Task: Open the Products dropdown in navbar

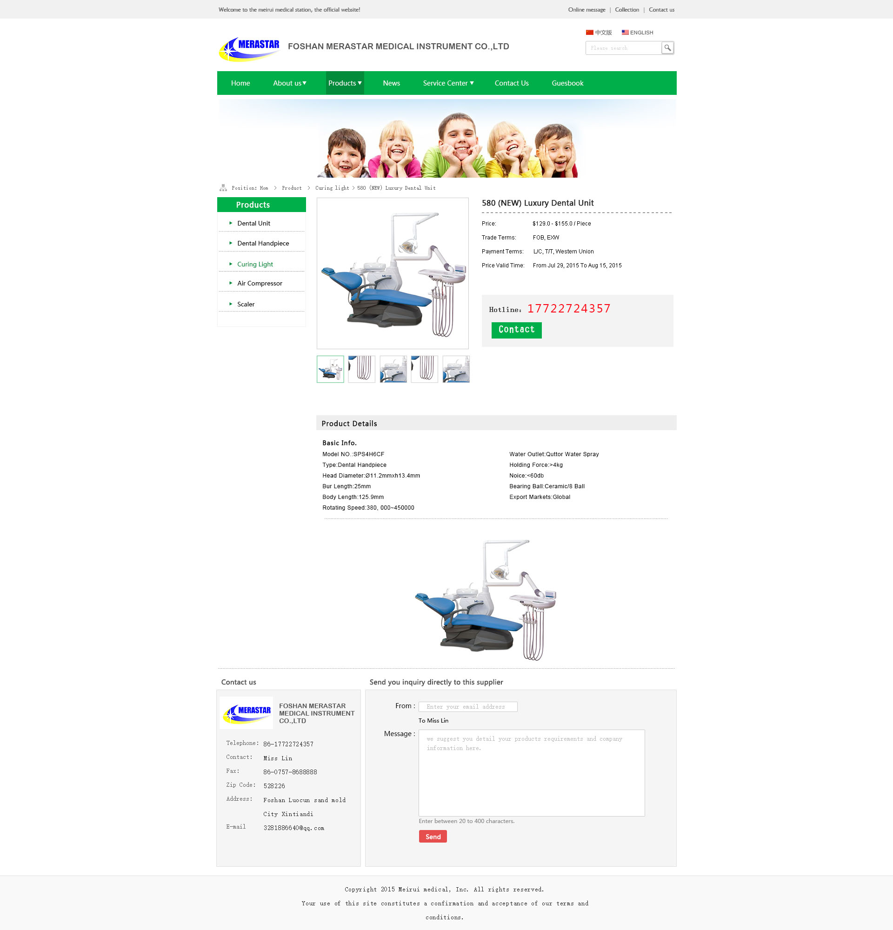Action: click(345, 83)
